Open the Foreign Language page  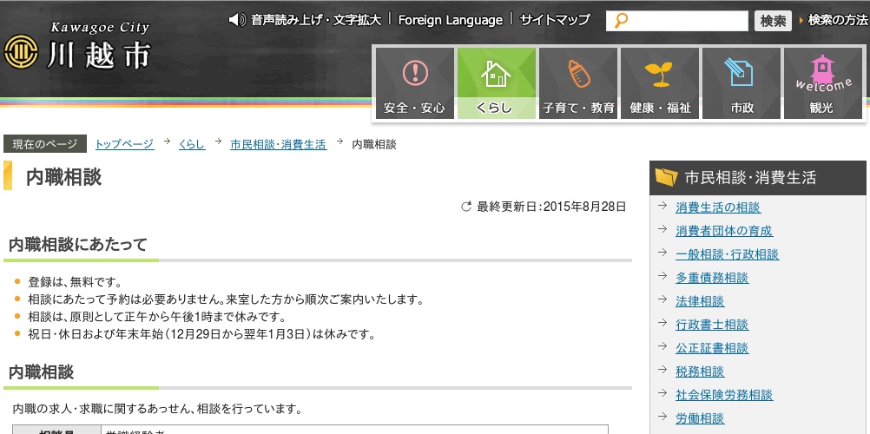(450, 20)
